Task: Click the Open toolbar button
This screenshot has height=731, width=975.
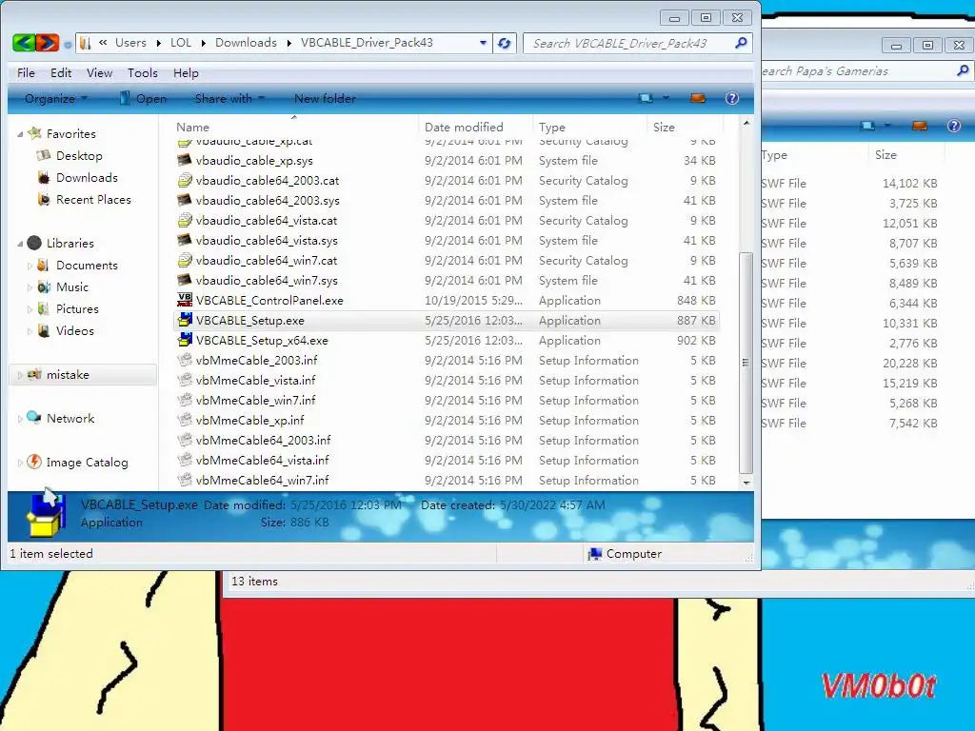Action: [143, 98]
